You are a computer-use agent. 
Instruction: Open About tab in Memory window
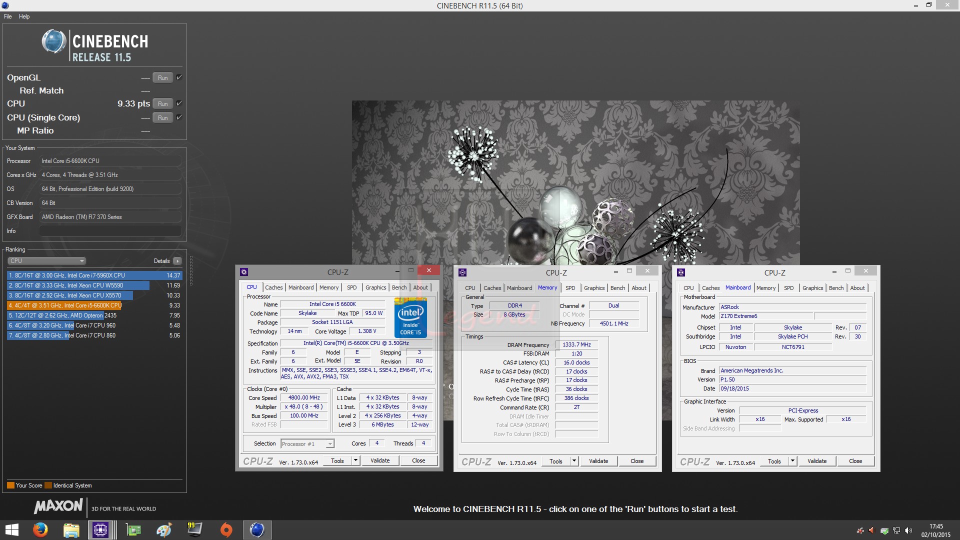click(x=639, y=288)
